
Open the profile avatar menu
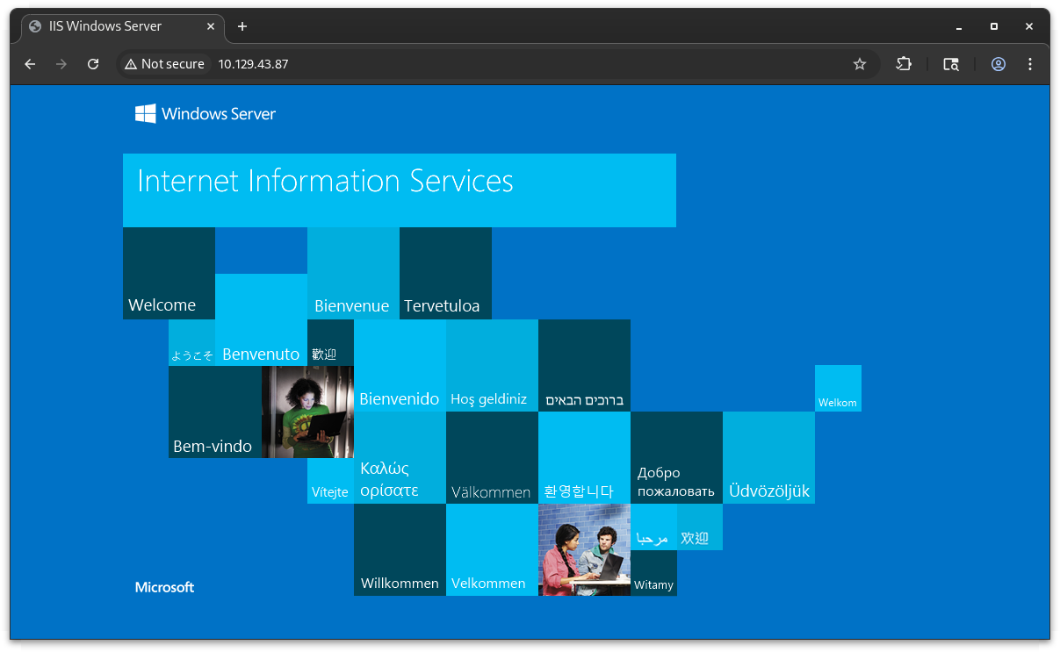[999, 64]
